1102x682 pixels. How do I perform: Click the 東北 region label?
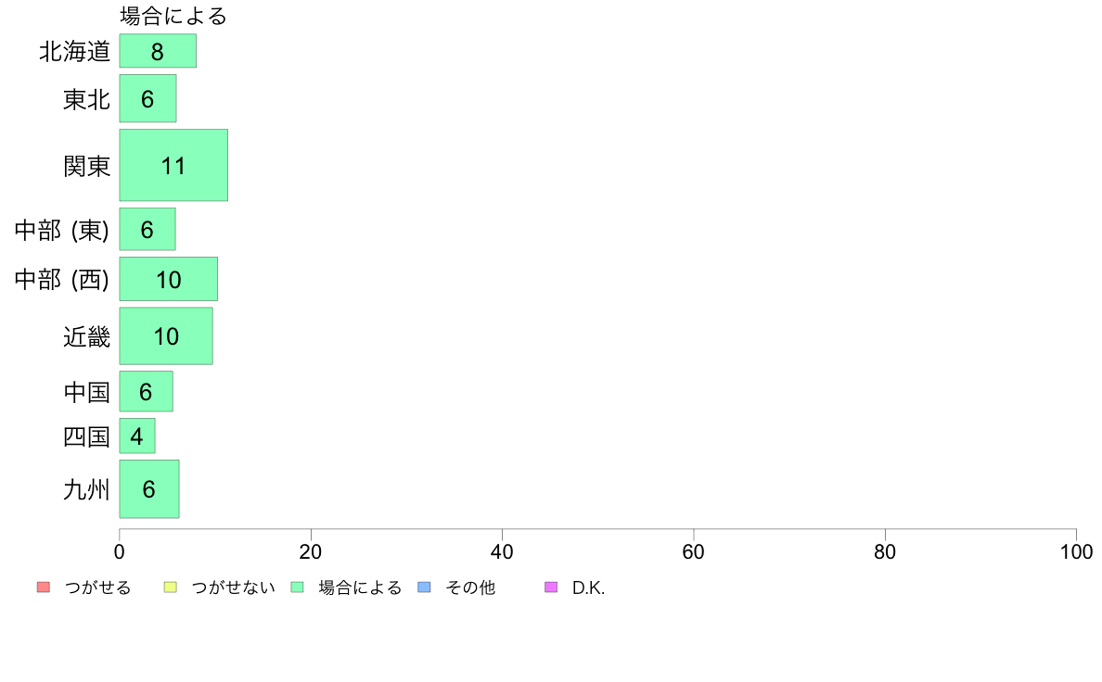click(86, 100)
